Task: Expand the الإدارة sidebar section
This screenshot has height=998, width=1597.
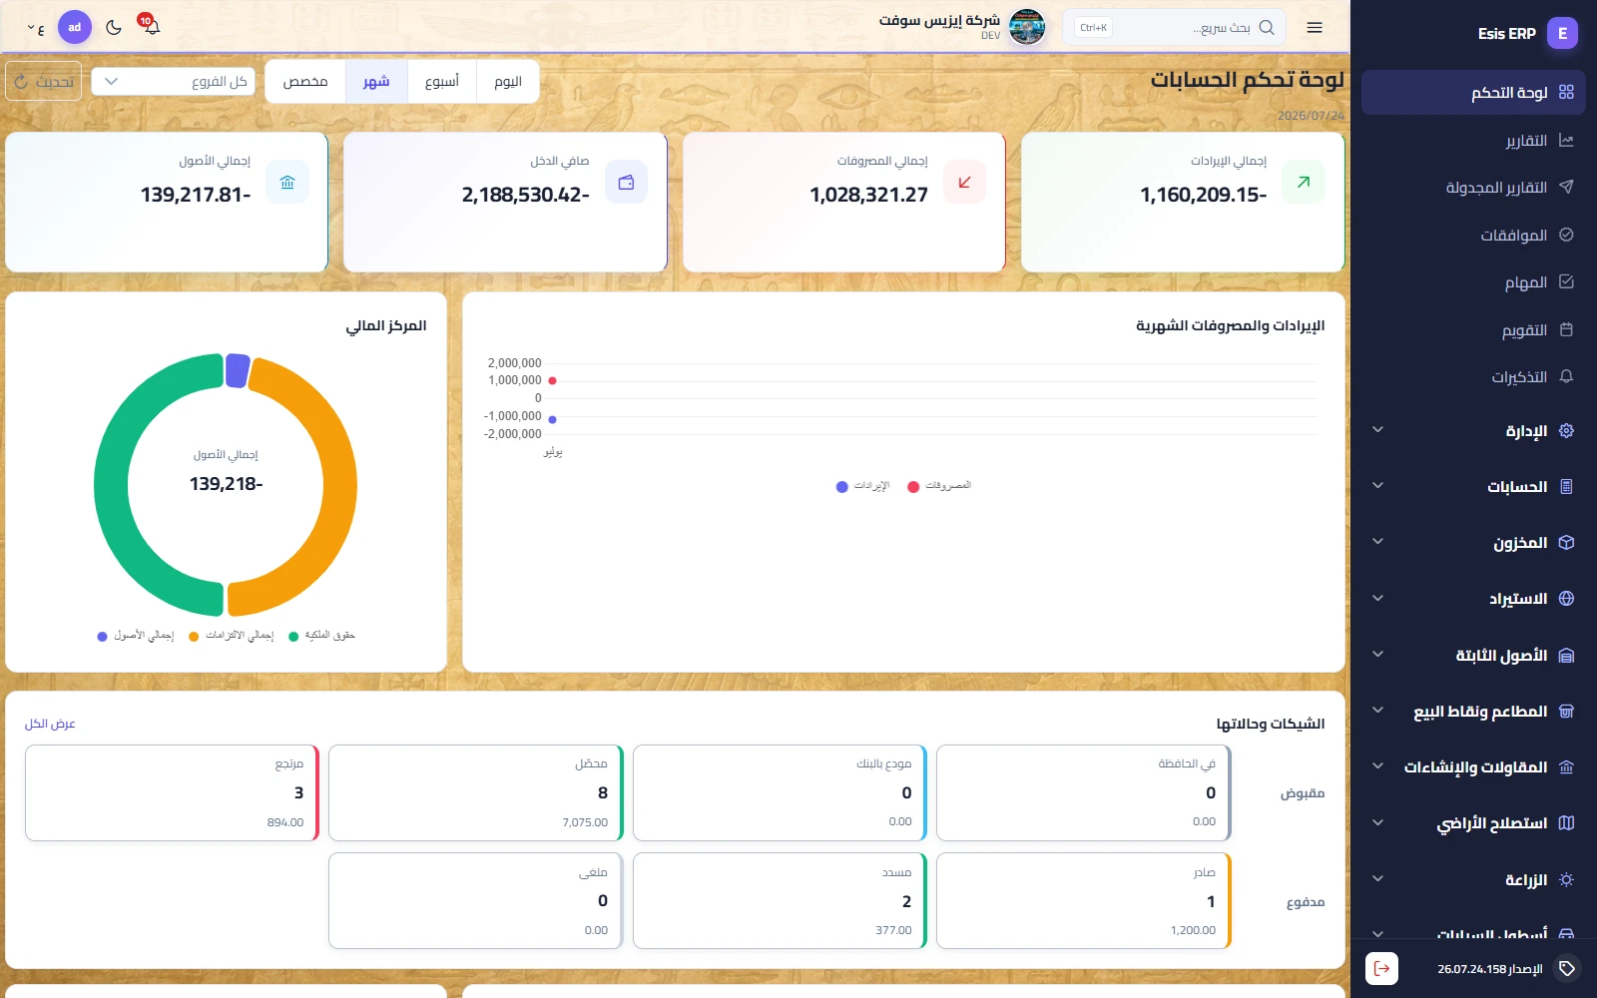Action: click(1473, 431)
